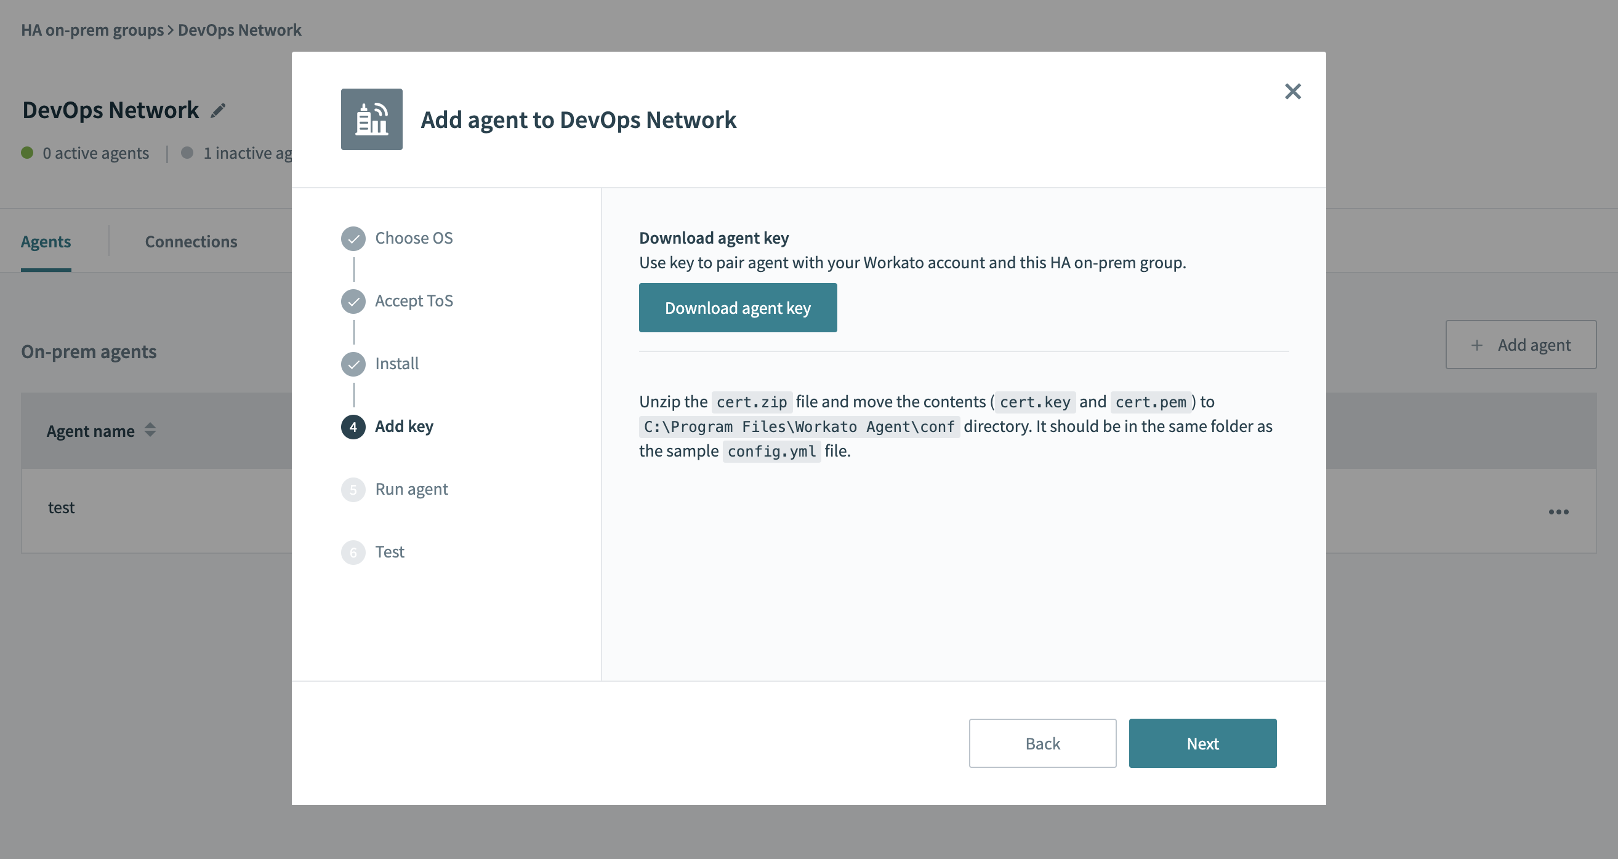Select the Agents tab

click(x=46, y=242)
